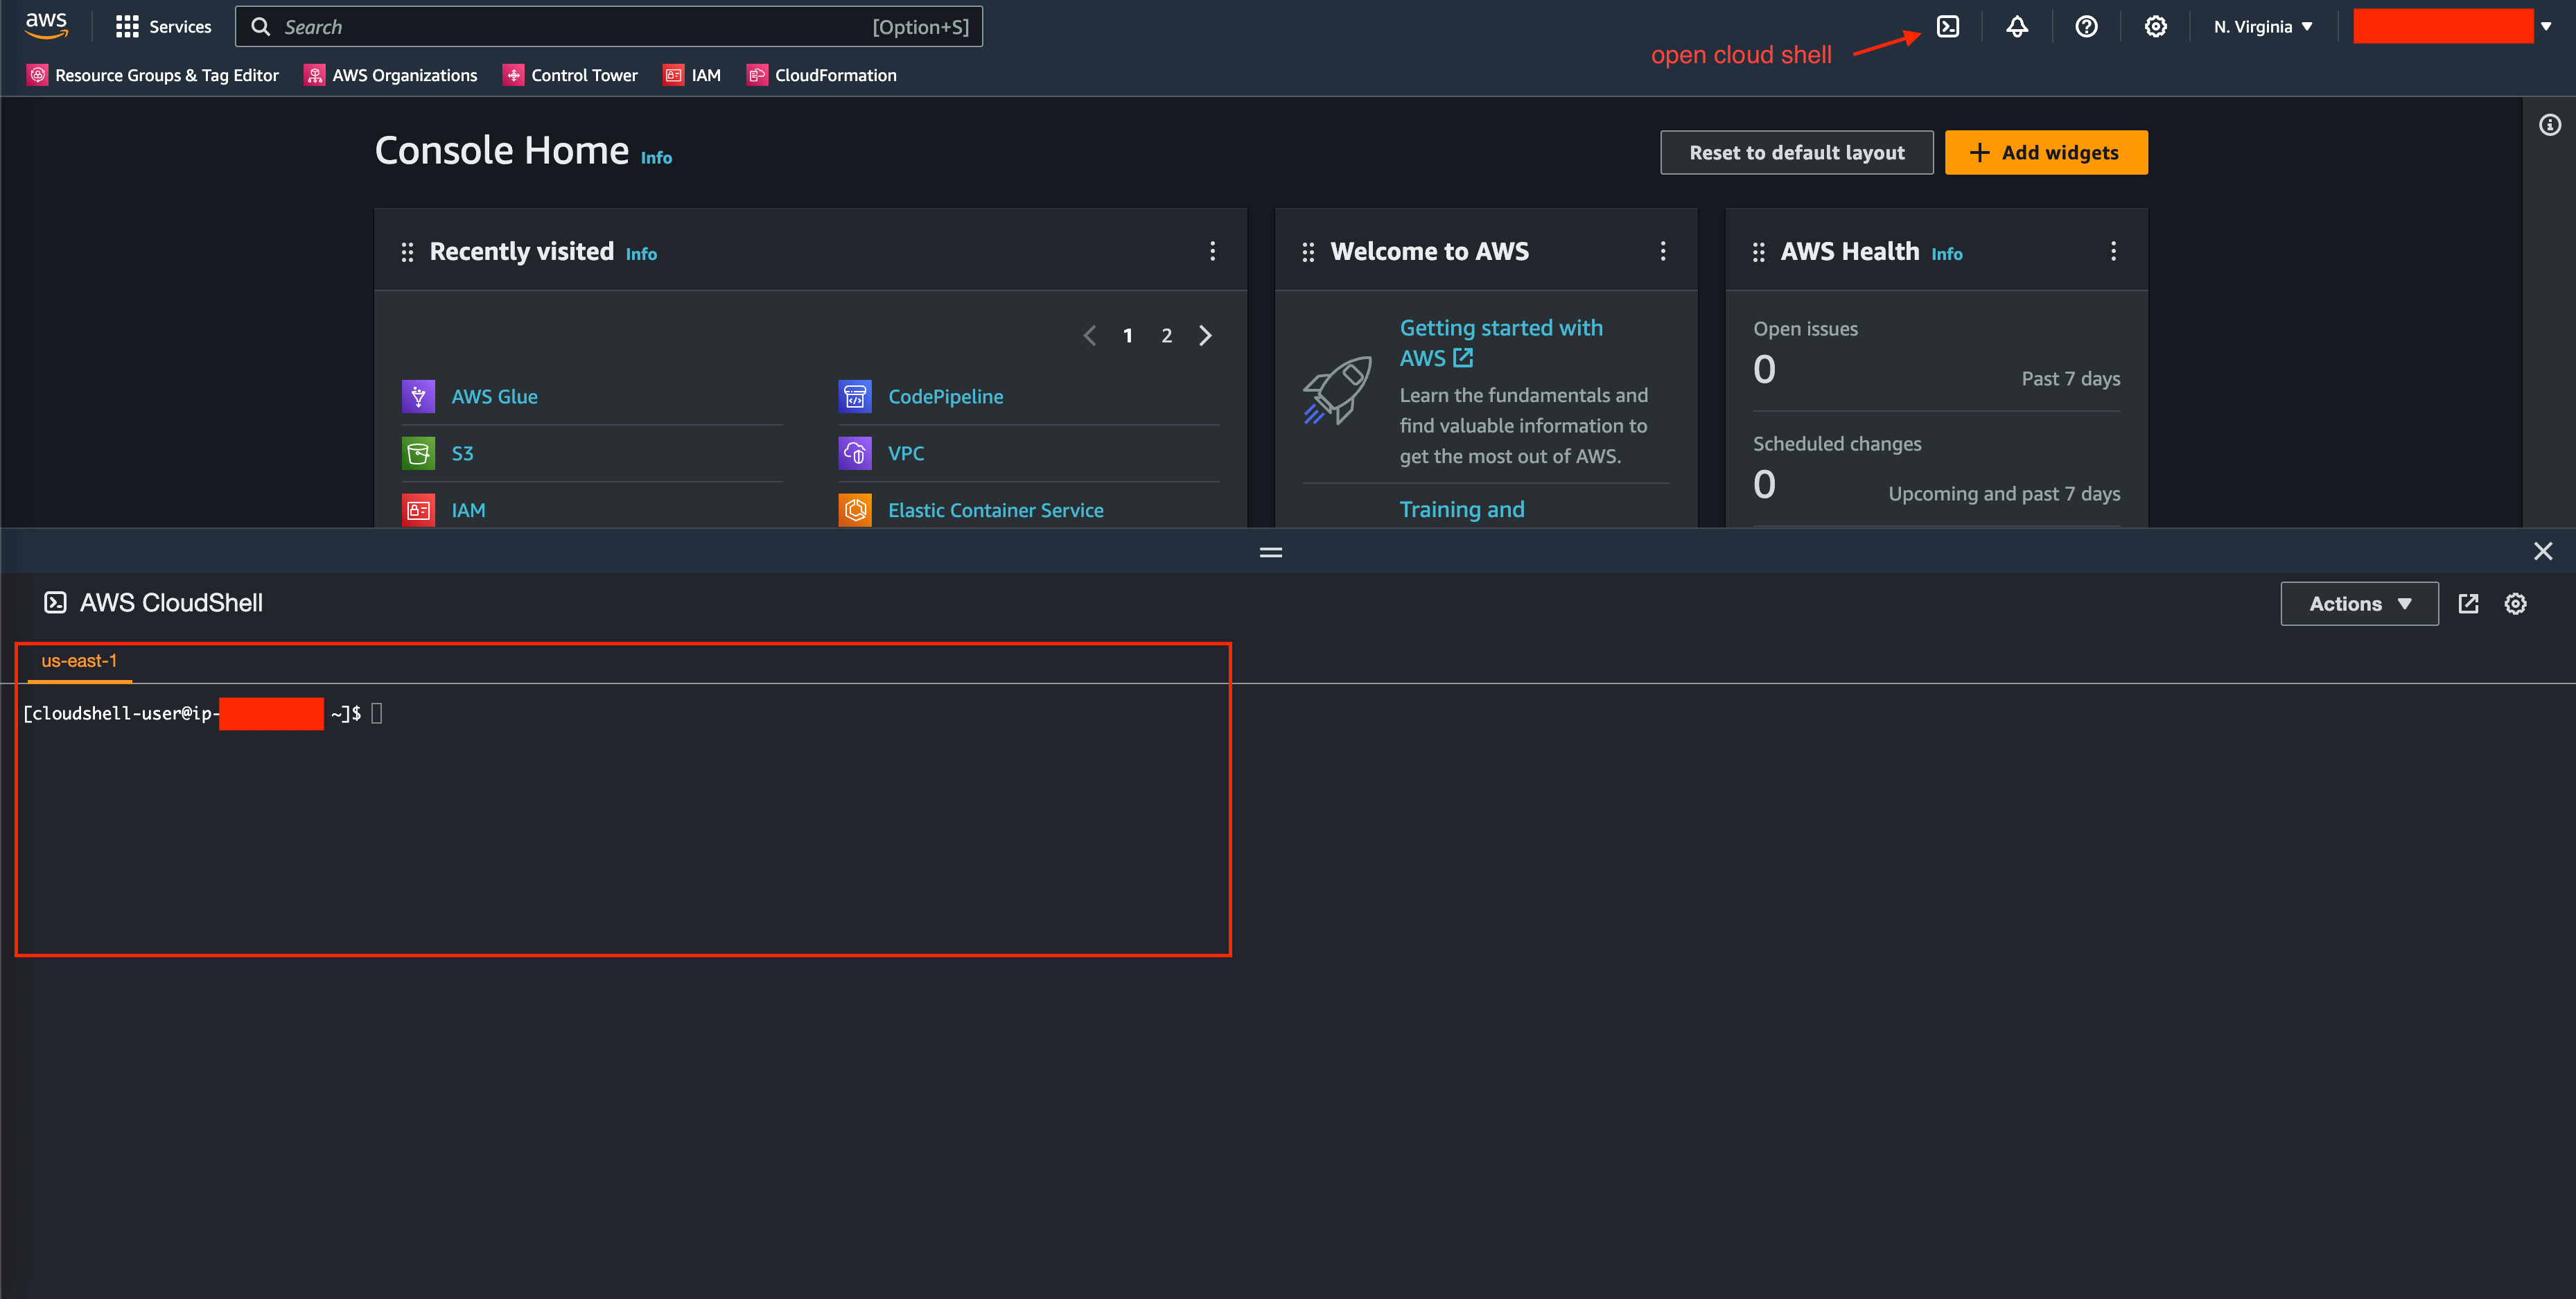Open the N. Virginia region dropdown
2576x1299 pixels.
2263,27
